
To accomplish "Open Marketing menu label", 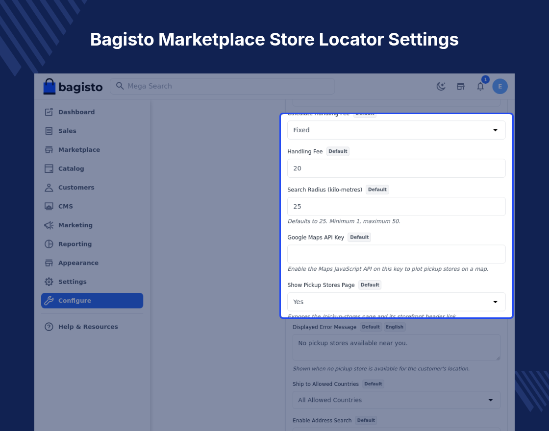I will pos(75,225).
